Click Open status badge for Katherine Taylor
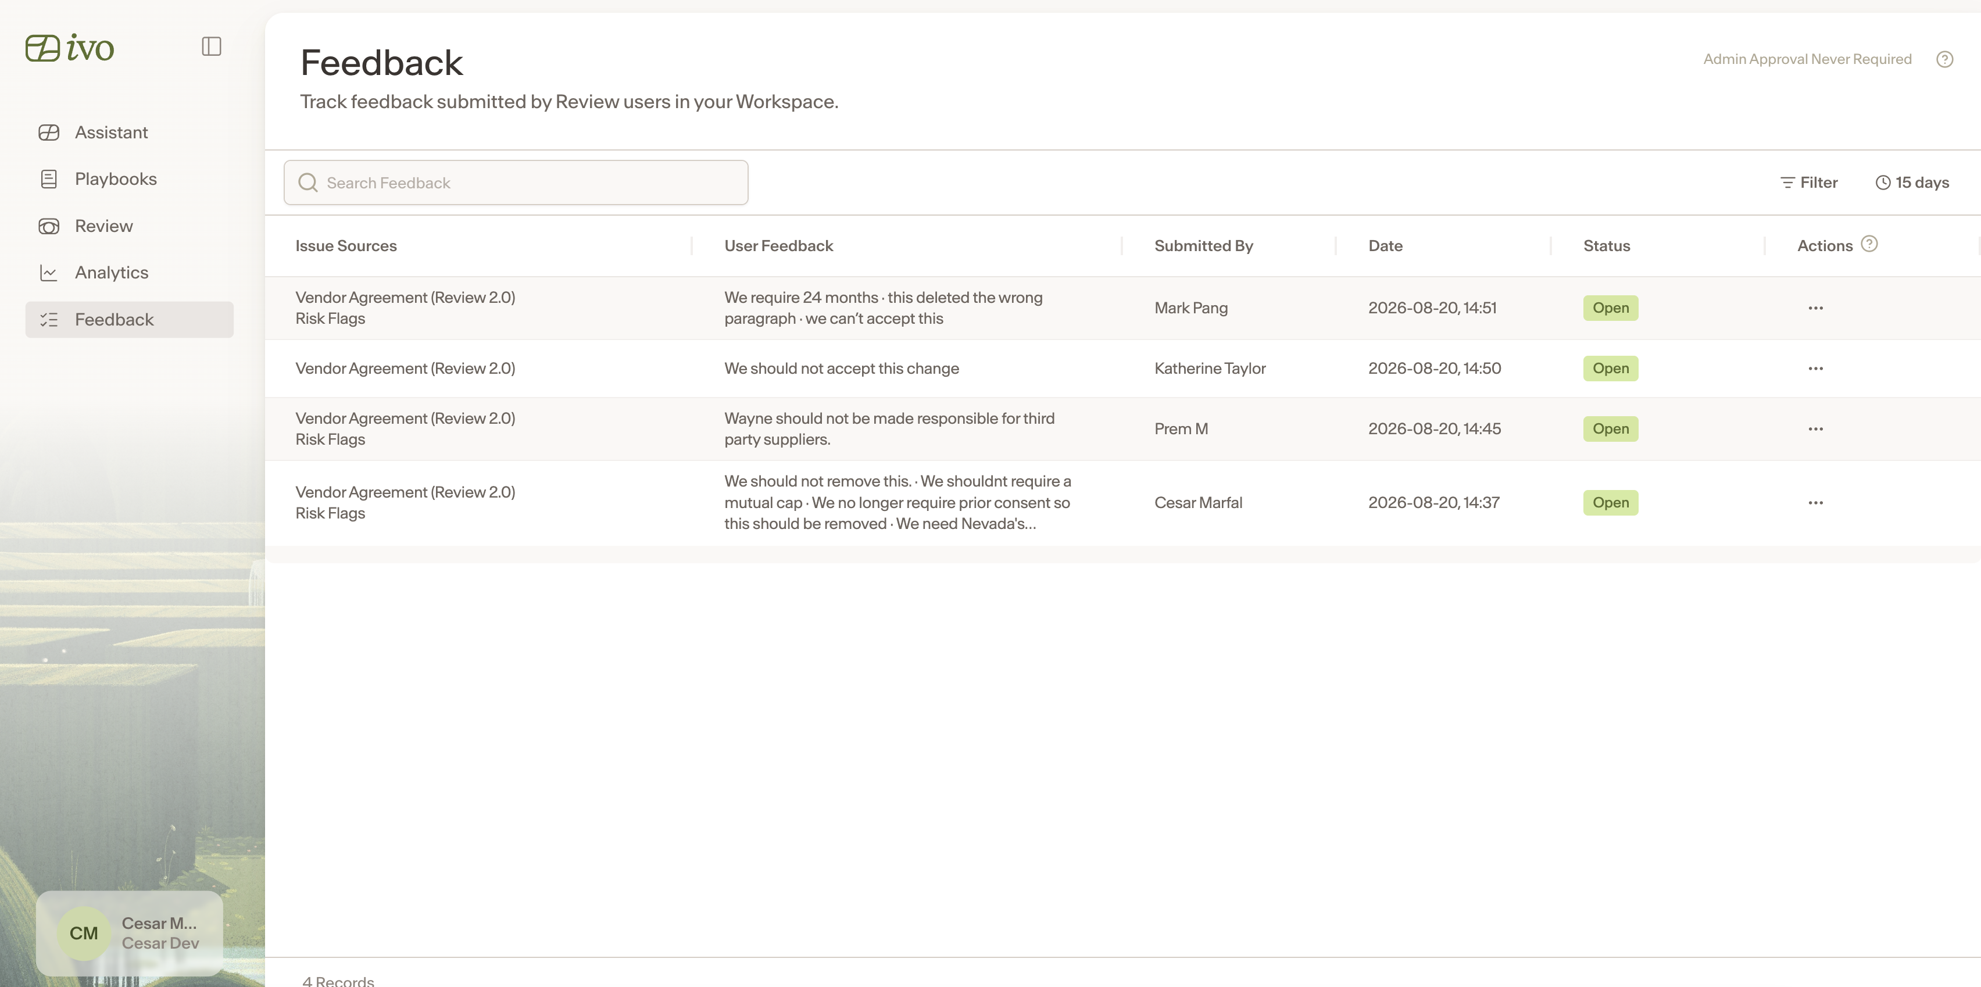The image size is (1981, 987). [x=1610, y=369]
